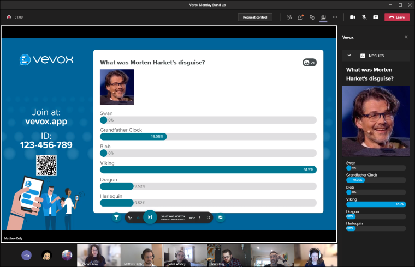The image size is (415, 267).
Task: Toggle the microphone mute
Action: 364,17
